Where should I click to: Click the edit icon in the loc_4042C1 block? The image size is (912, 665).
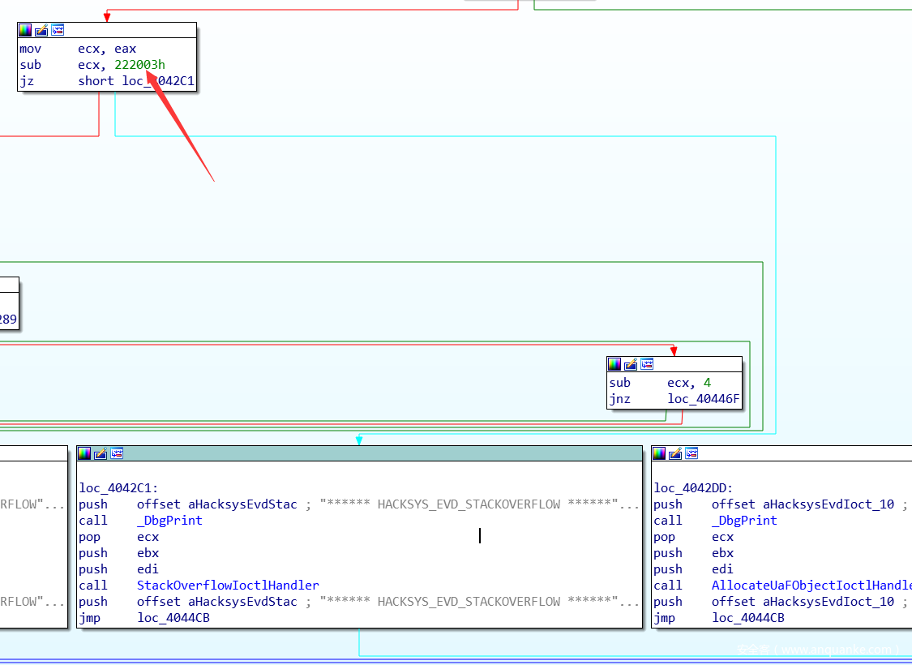101,453
